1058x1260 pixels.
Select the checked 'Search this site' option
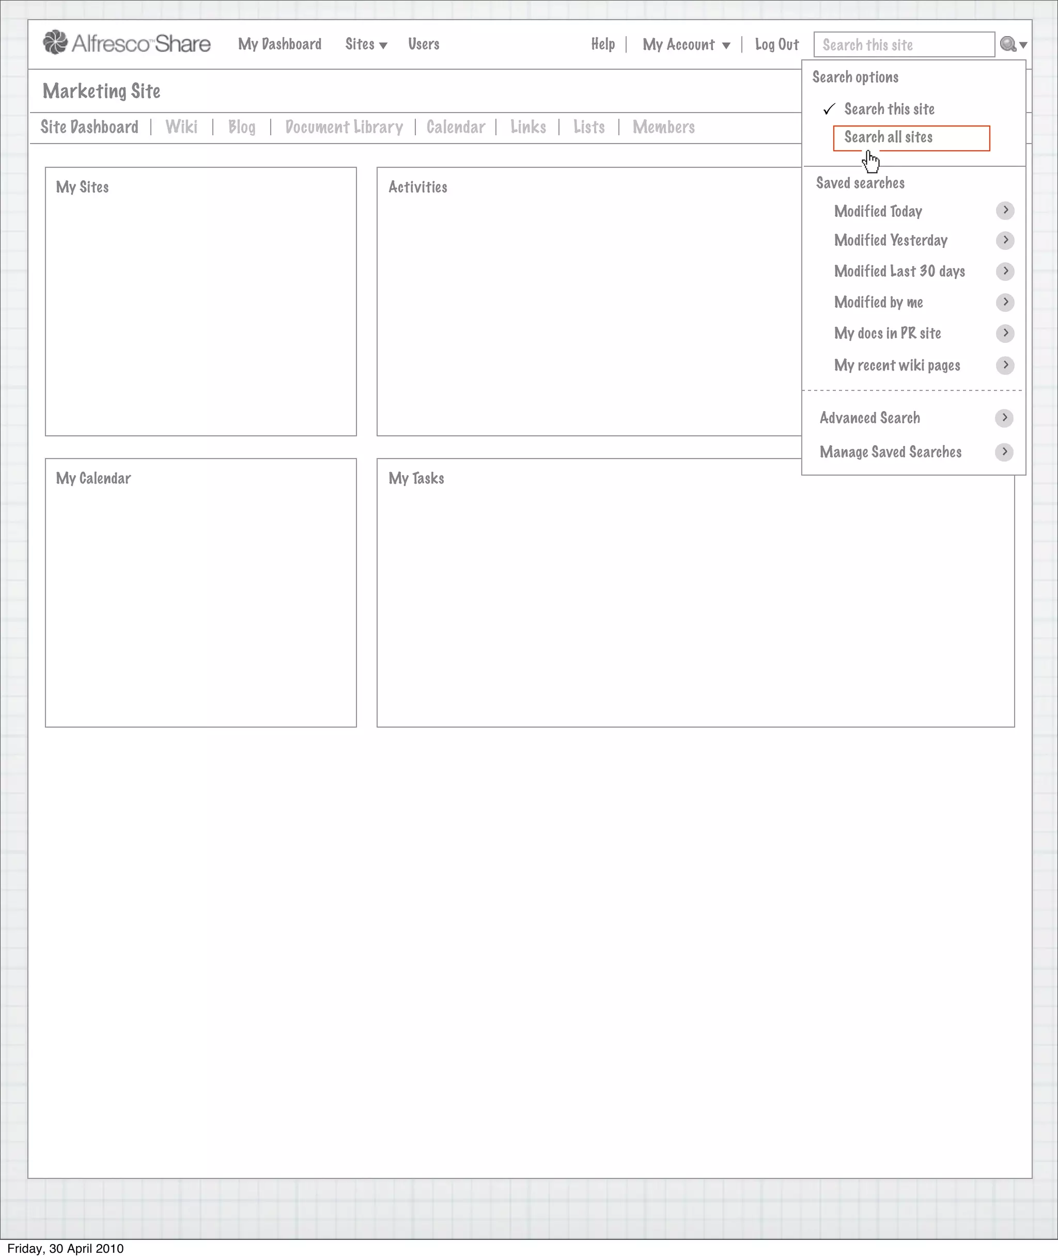[889, 109]
